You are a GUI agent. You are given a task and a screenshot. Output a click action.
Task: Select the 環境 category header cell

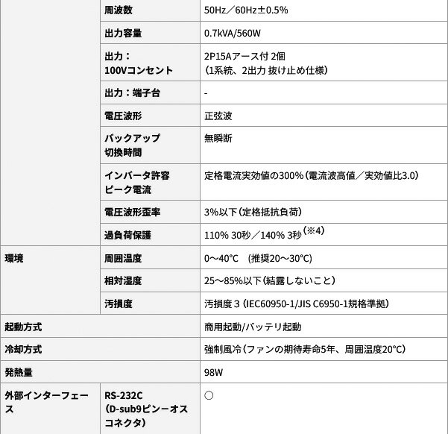click(x=14, y=258)
